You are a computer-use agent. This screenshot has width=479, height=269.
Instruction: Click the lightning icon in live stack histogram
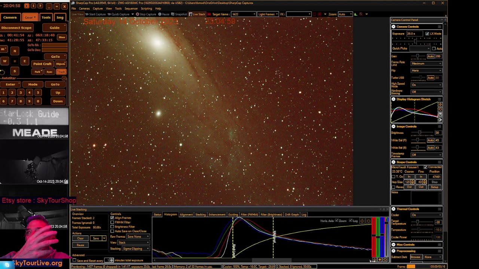[x=362, y=221]
